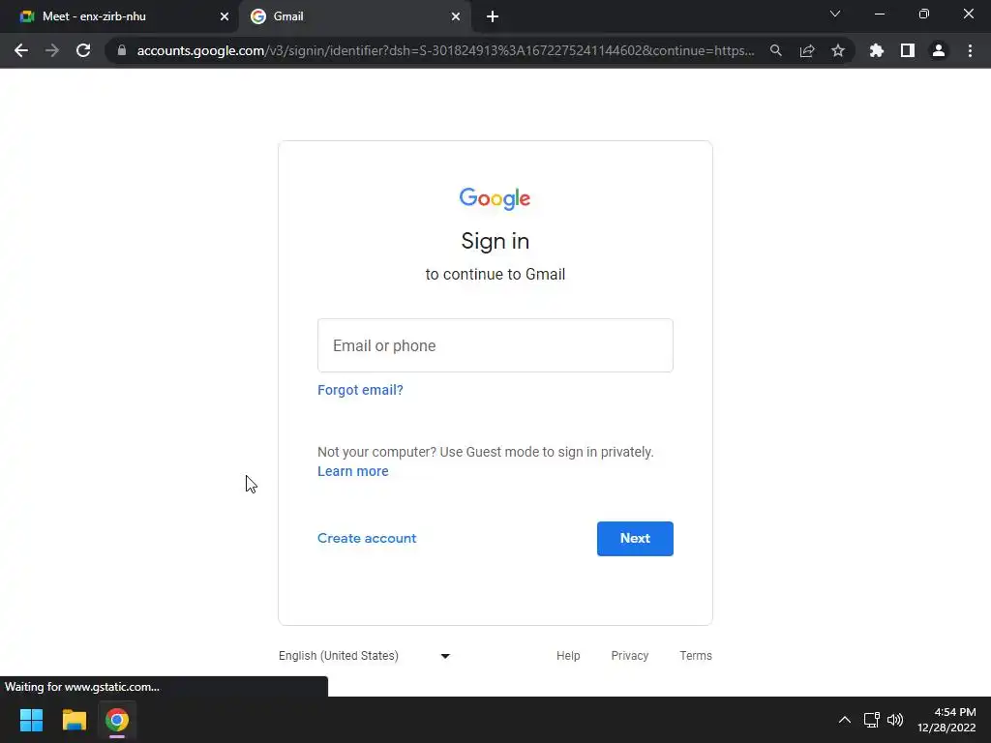Open the Chrome profile avatar
The height and width of the screenshot is (743, 991).
(x=938, y=50)
